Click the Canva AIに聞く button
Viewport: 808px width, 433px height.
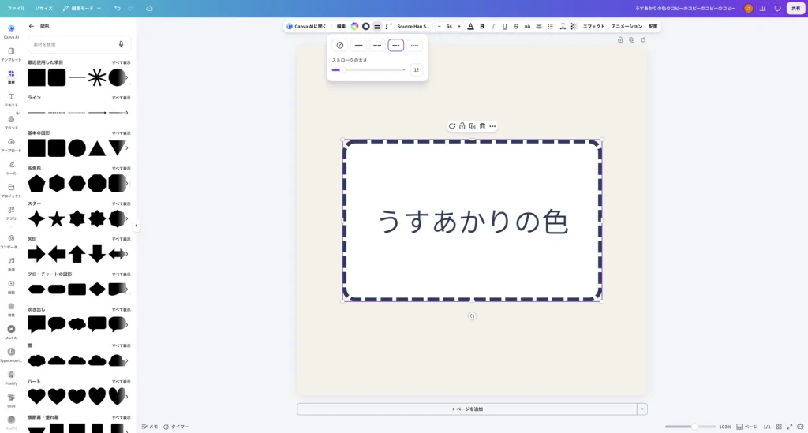coord(307,26)
